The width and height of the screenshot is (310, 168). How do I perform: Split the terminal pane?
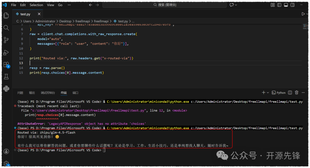pyautogui.click(x=290, y=92)
